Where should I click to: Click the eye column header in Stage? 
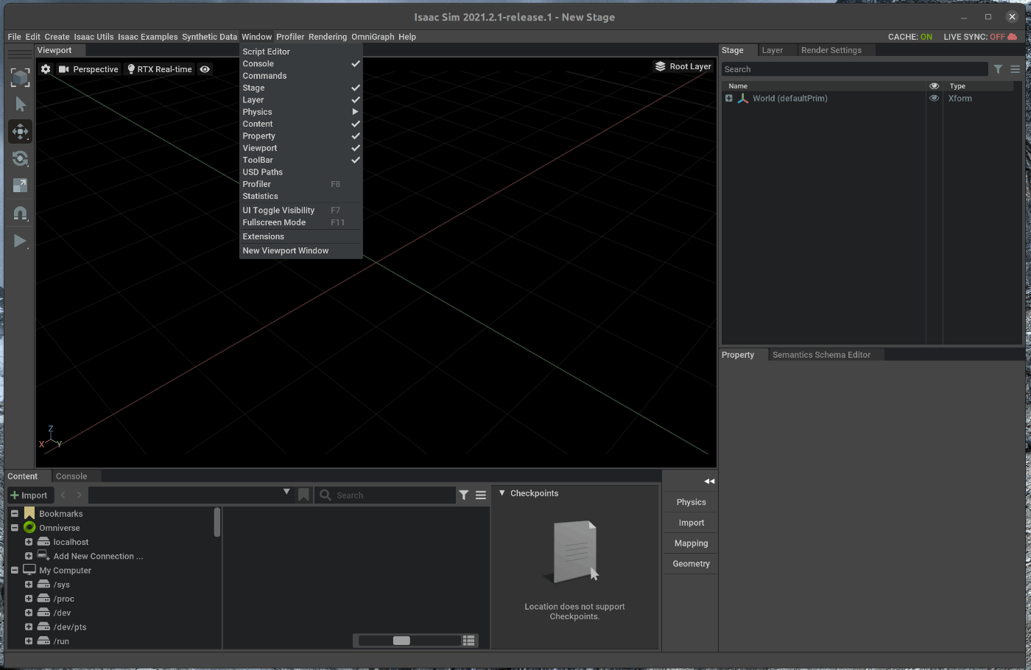coord(934,86)
